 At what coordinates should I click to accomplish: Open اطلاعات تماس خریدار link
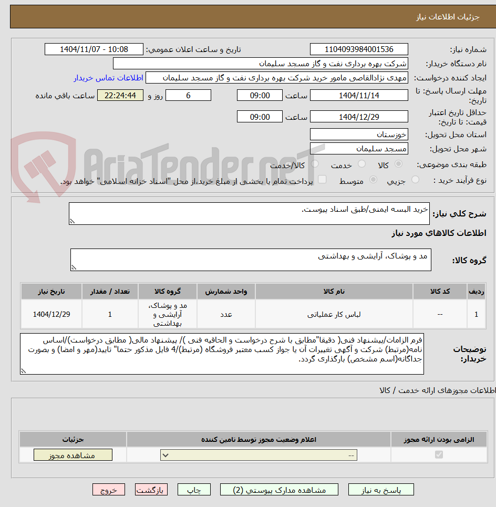(x=109, y=78)
